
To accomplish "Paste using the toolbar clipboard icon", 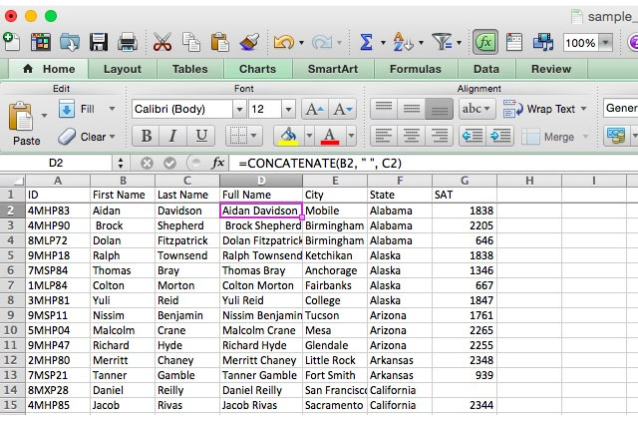I will coord(219,42).
